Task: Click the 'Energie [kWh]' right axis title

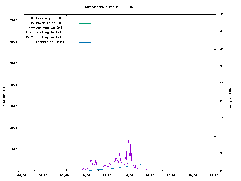Action: (230, 98)
